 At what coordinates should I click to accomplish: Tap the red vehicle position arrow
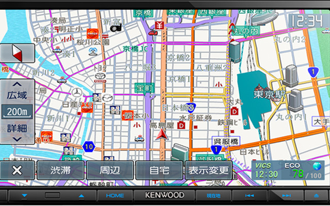162,134
